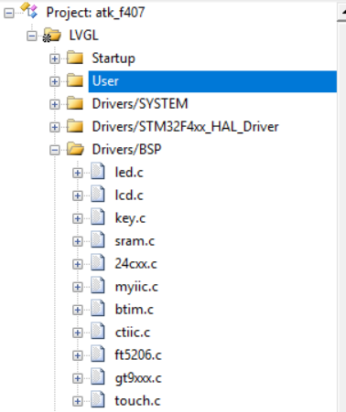Select the gt9xxx.c file name

click(x=138, y=378)
